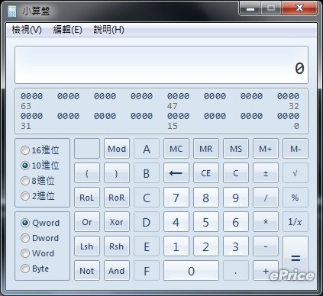Screen dimensions: 323x296
Task: Click the calculator result display field
Action: point(161,65)
